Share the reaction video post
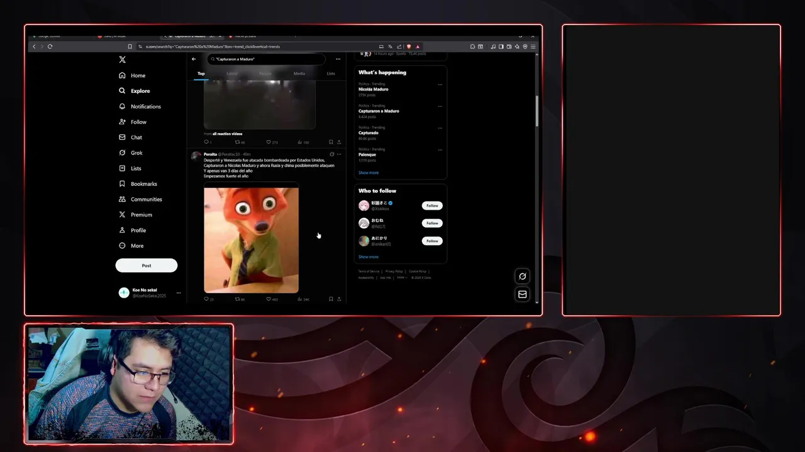 [x=339, y=143]
